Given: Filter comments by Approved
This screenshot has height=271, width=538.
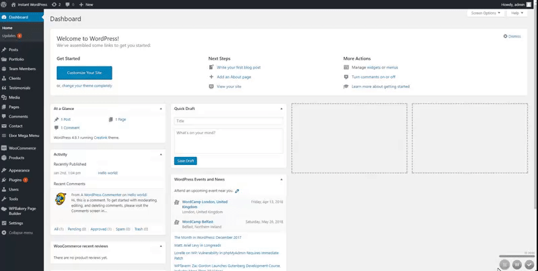Looking at the screenshot, I should pos(98,229).
